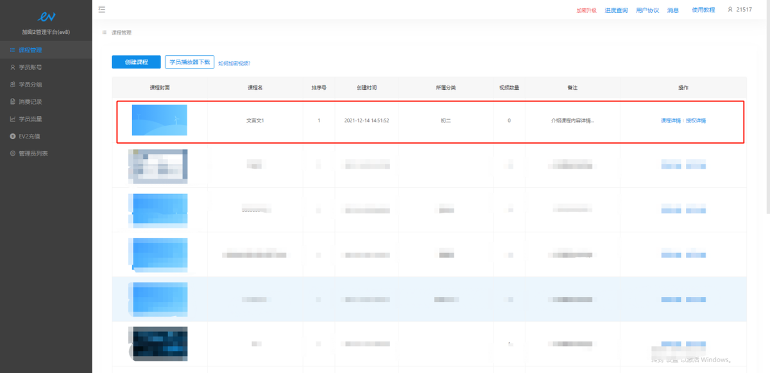Viewport: 770px width, 373px height.
Task: Click the 文言文1 course cover thumbnail
Action: 159,120
